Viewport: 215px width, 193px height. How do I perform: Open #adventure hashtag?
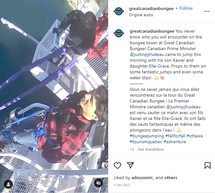point(175,142)
